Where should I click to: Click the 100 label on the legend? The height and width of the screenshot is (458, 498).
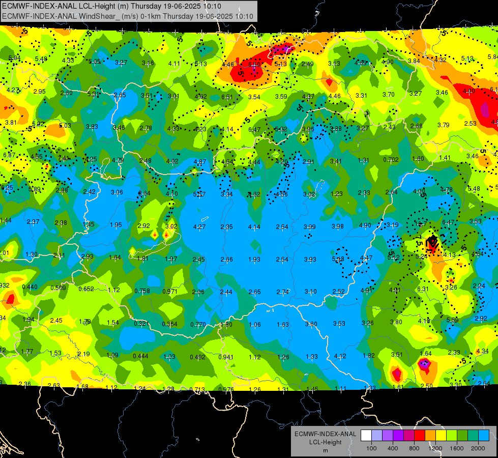click(372, 448)
